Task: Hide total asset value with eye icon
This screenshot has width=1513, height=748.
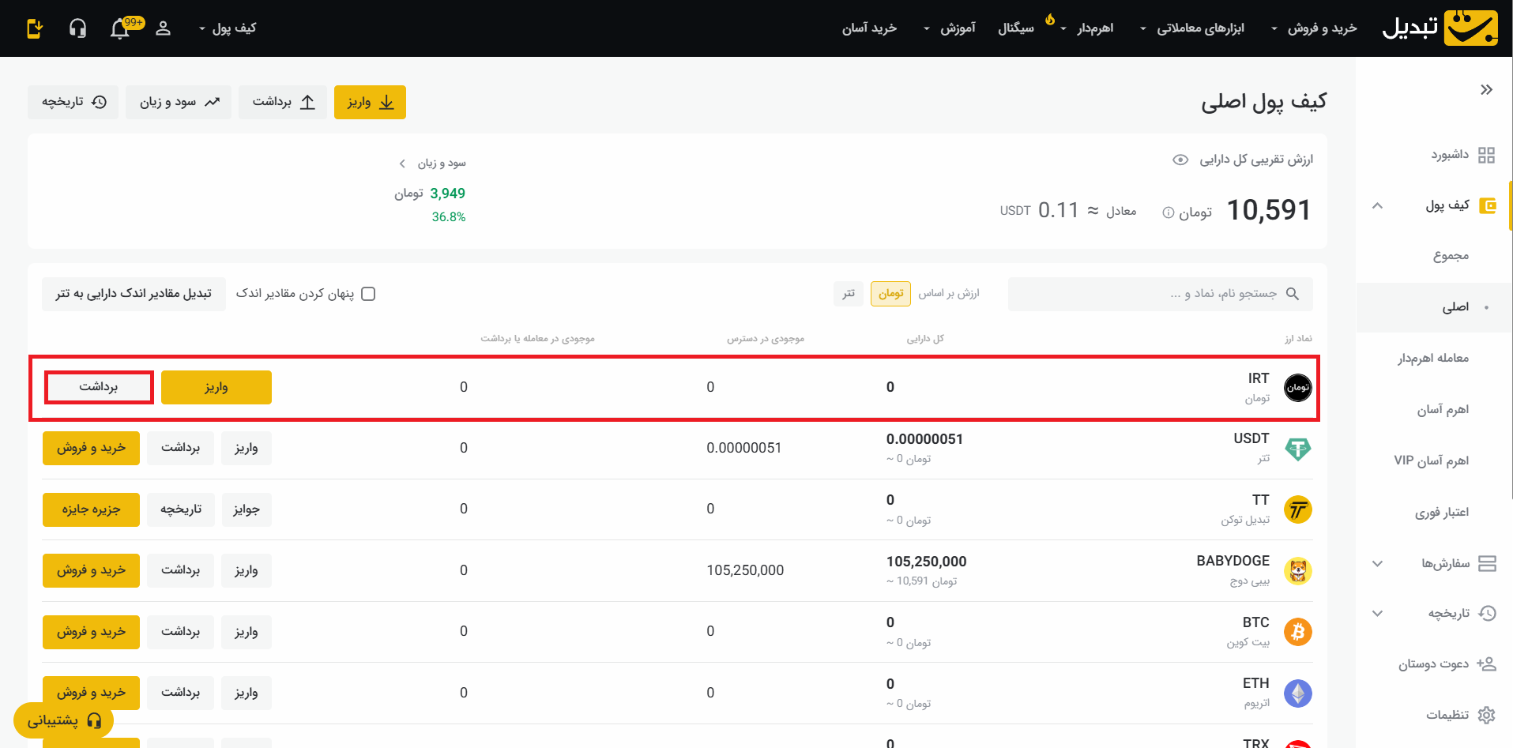Action: 1180,160
